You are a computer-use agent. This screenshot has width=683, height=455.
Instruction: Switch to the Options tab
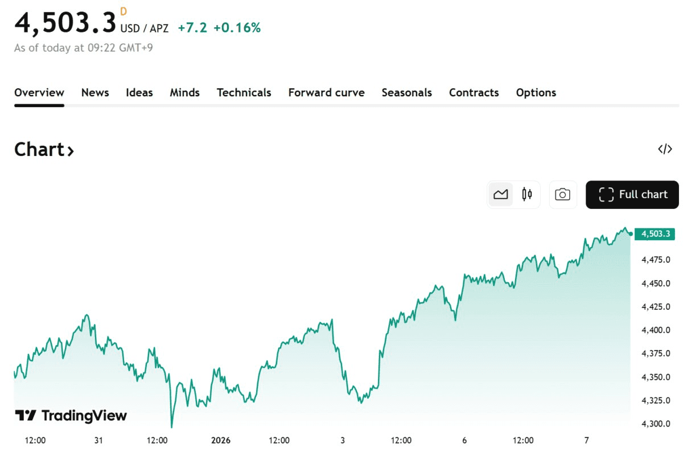click(536, 92)
